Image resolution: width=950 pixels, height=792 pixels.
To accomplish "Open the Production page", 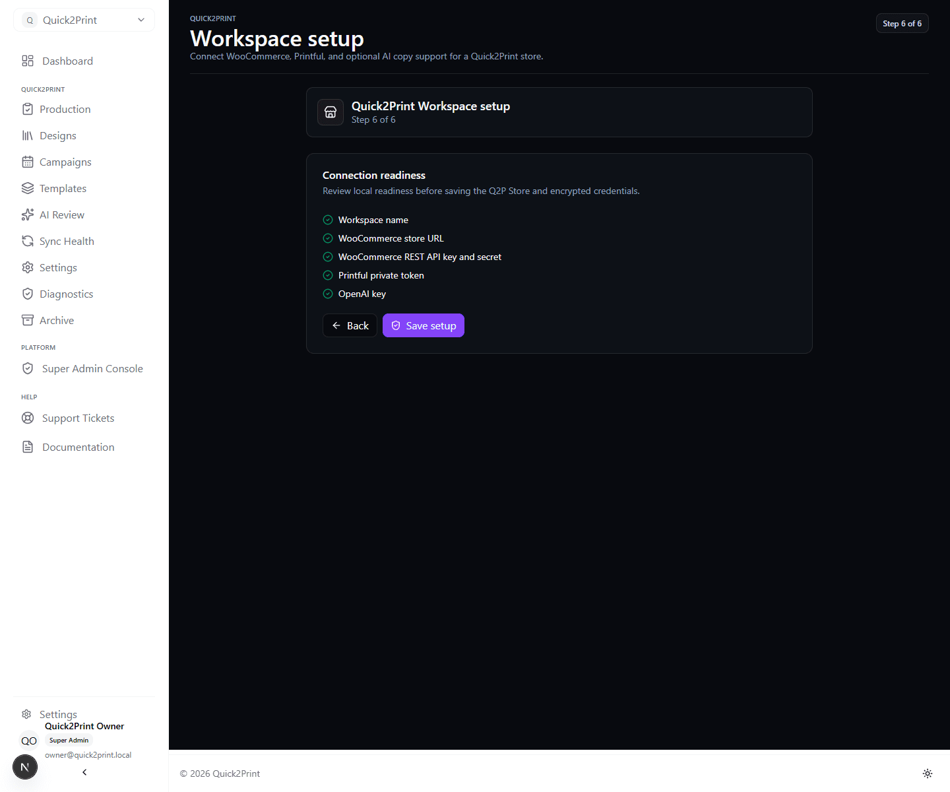I will (x=84, y=109).
